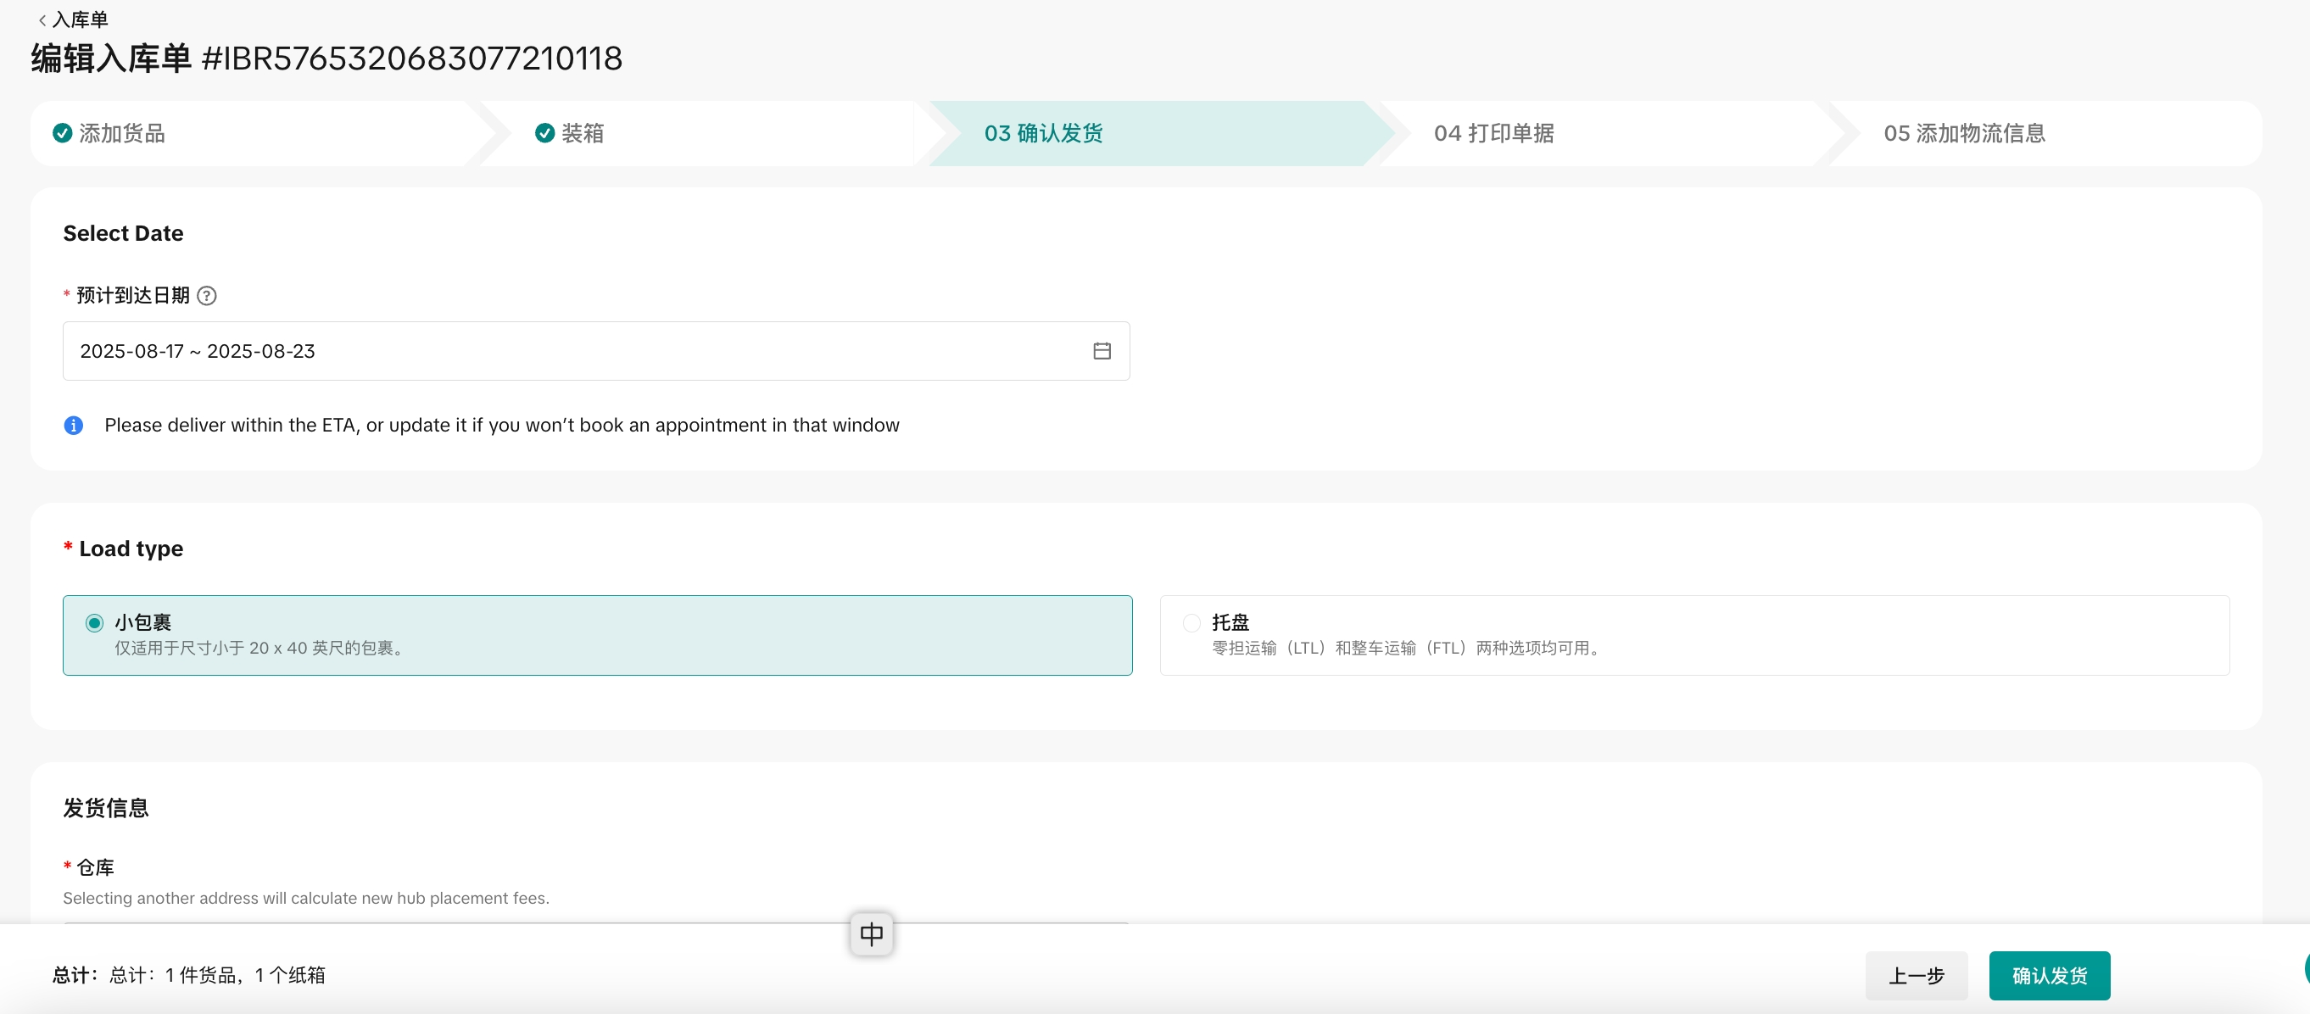Screen dimensions: 2310x1014
Task: Click the blue info icon by ETA notice
Action: pos(74,425)
